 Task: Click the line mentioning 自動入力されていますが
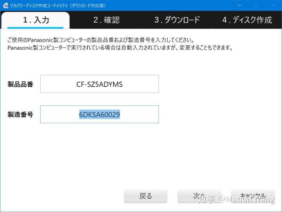click(x=120, y=48)
